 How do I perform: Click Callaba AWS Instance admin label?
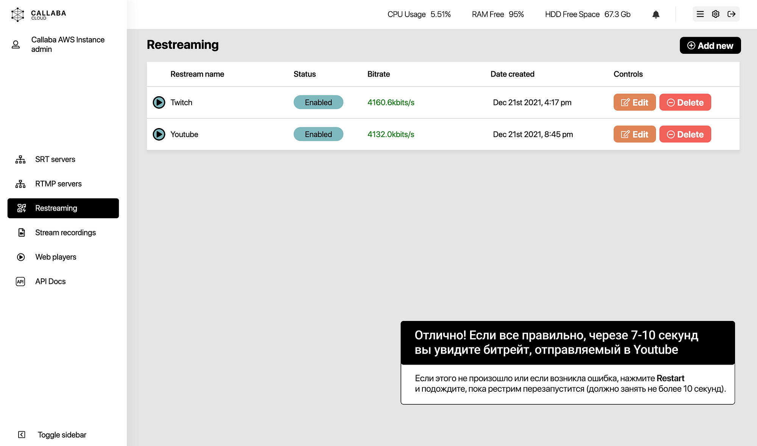tap(68, 44)
